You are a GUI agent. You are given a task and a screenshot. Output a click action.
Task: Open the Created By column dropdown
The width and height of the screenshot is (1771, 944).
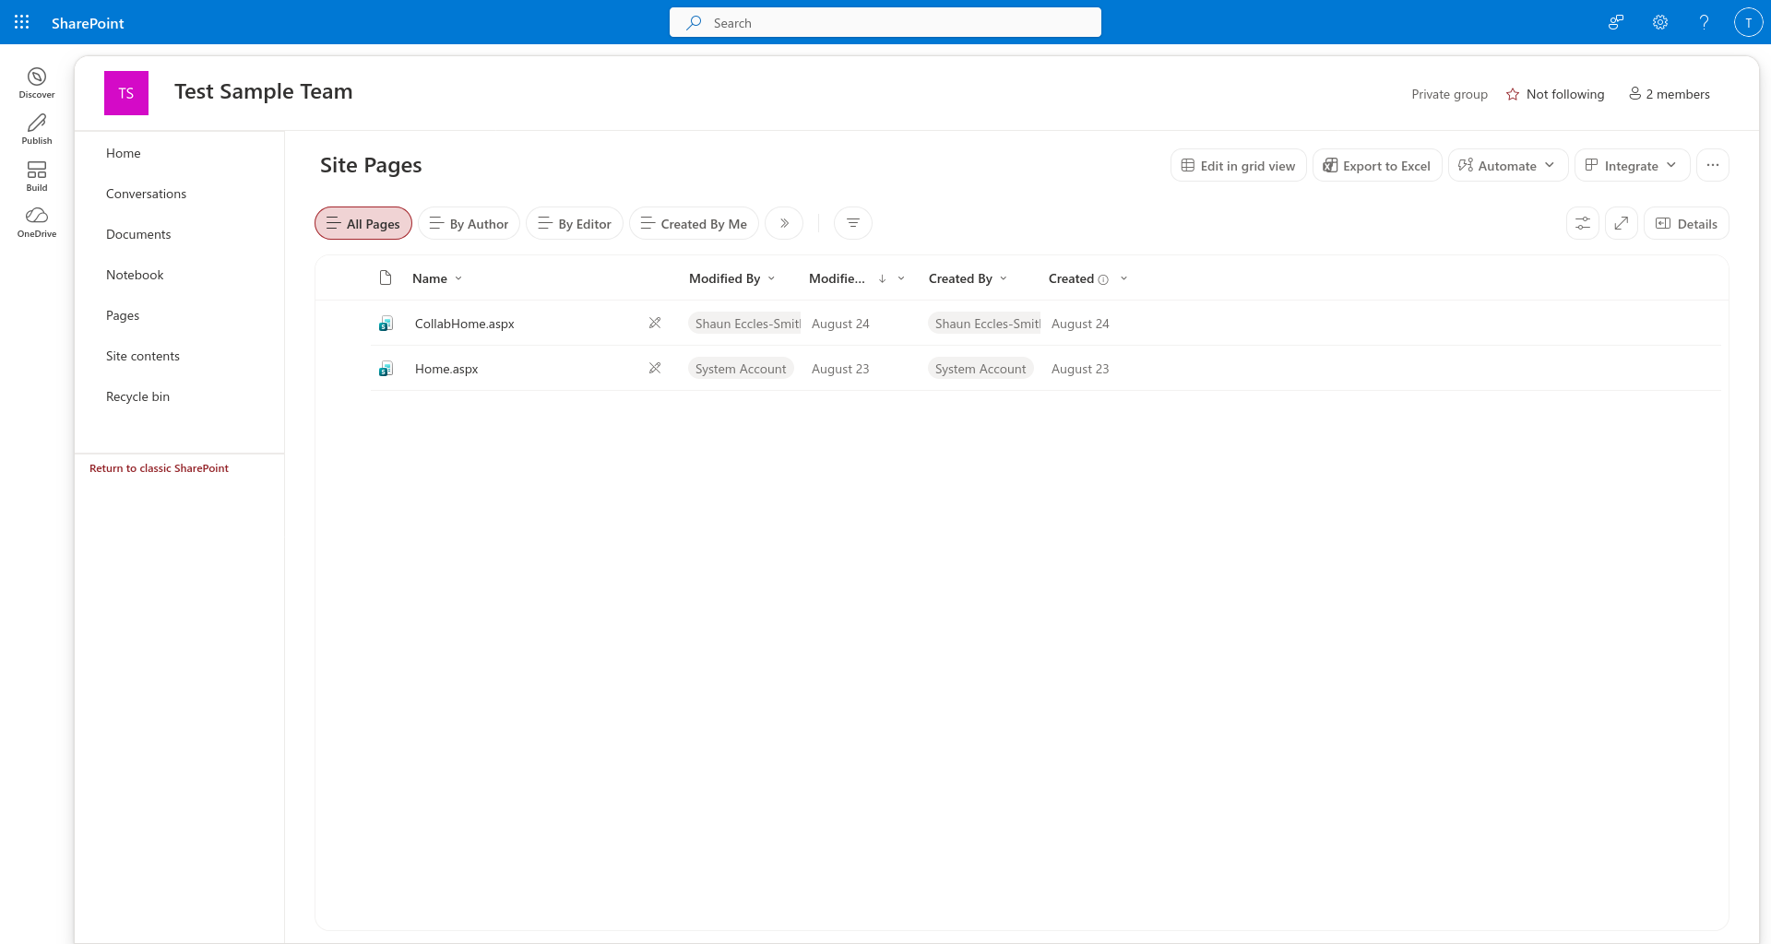(969, 278)
